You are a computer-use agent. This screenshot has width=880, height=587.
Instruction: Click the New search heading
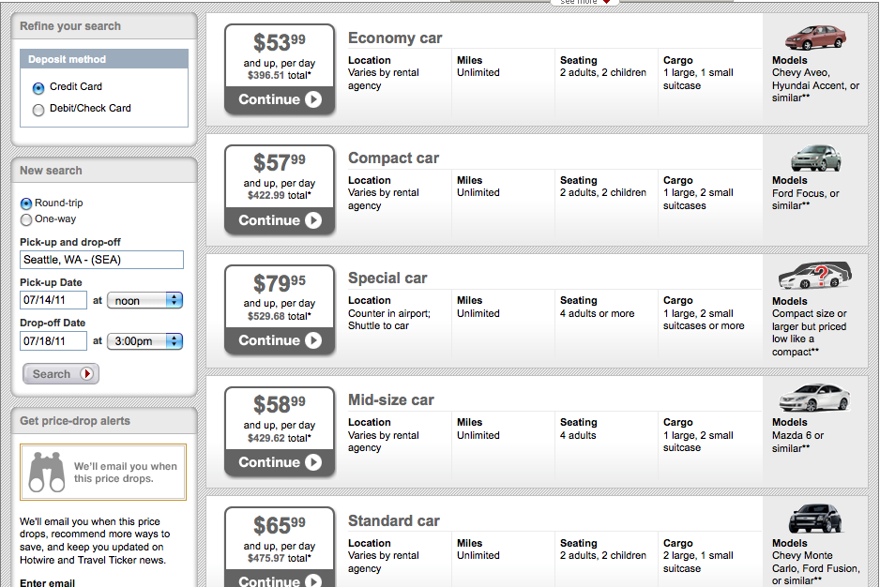(51, 171)
